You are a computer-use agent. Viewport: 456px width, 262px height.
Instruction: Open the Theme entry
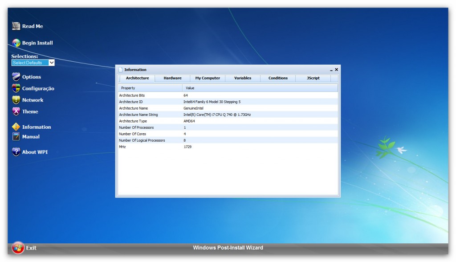tap(30, 112)
